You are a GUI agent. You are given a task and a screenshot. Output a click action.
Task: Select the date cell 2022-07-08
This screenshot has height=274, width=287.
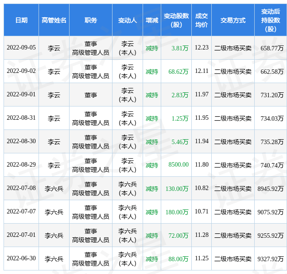click(x=21, y=188)
